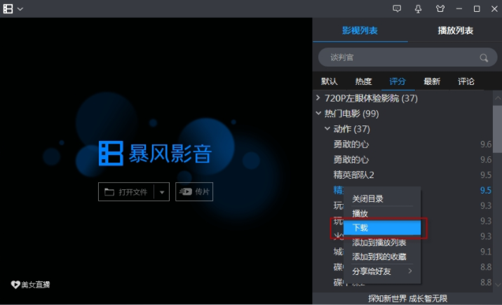Screen dimensions: 502x305
Task: Select the second 勇敢的心 entry
Action: coord(351,160)
